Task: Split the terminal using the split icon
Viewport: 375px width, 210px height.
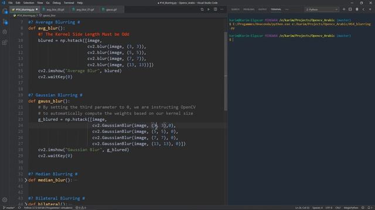Action: [x=350, y=9]
